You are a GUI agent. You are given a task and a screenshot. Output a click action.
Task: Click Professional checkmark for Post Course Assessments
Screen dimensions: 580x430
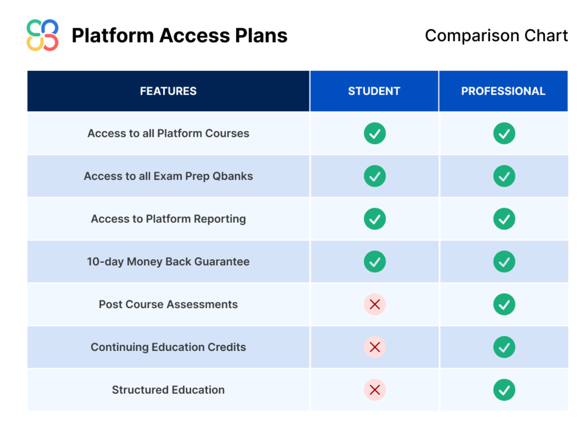point(504,305)
